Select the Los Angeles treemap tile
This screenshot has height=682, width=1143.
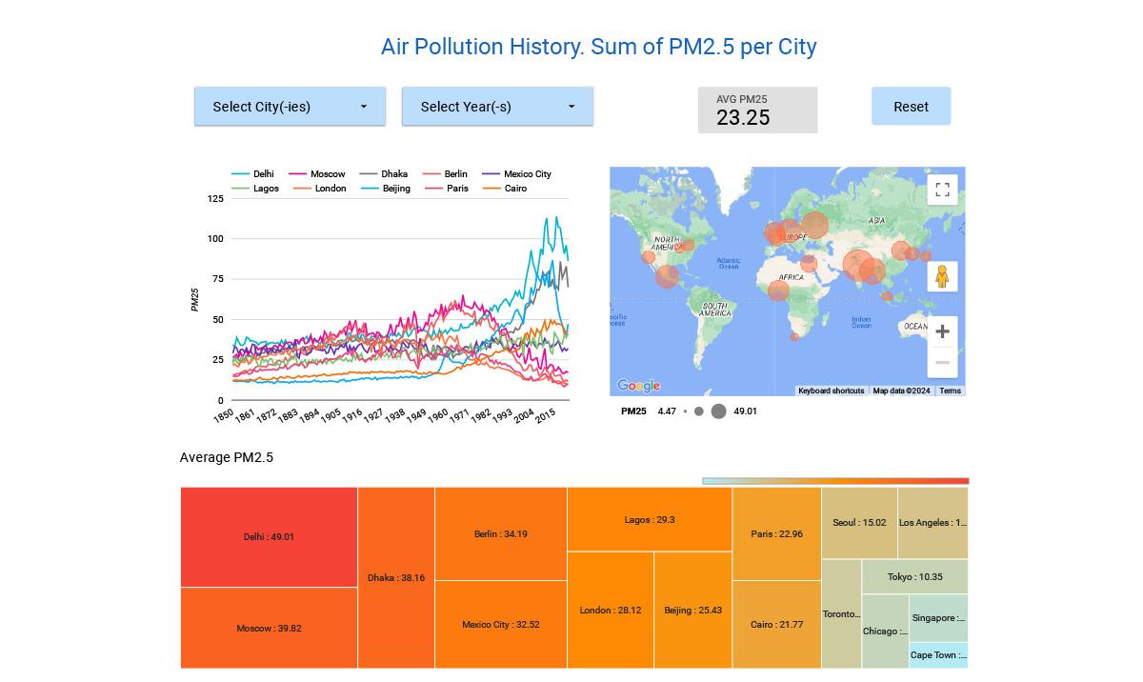tap(932, 523)
